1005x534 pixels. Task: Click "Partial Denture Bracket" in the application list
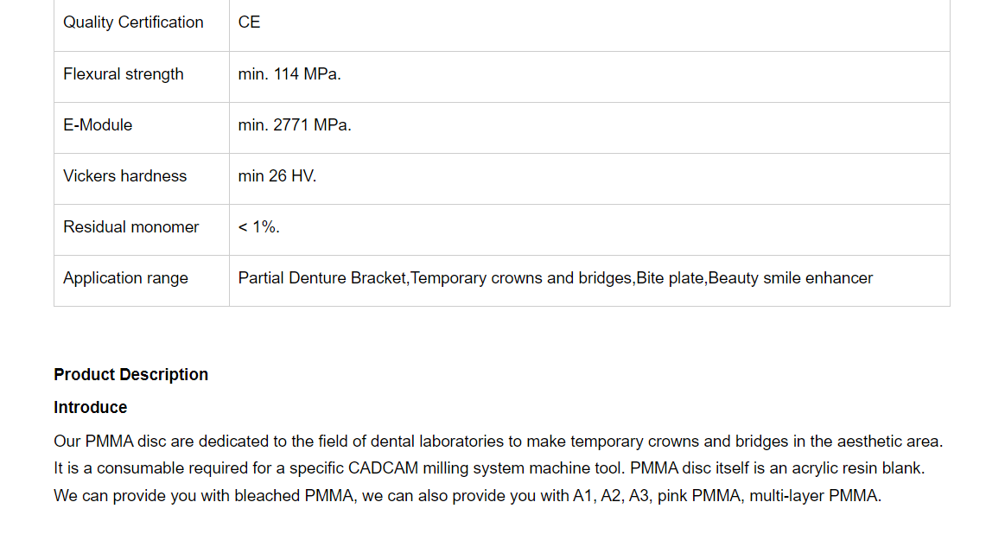click(x=322, y=278)
